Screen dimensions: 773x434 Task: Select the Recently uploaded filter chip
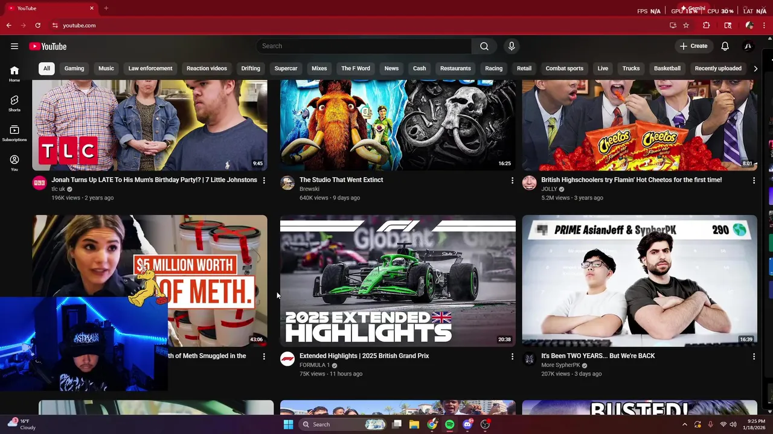coord(718,69)
